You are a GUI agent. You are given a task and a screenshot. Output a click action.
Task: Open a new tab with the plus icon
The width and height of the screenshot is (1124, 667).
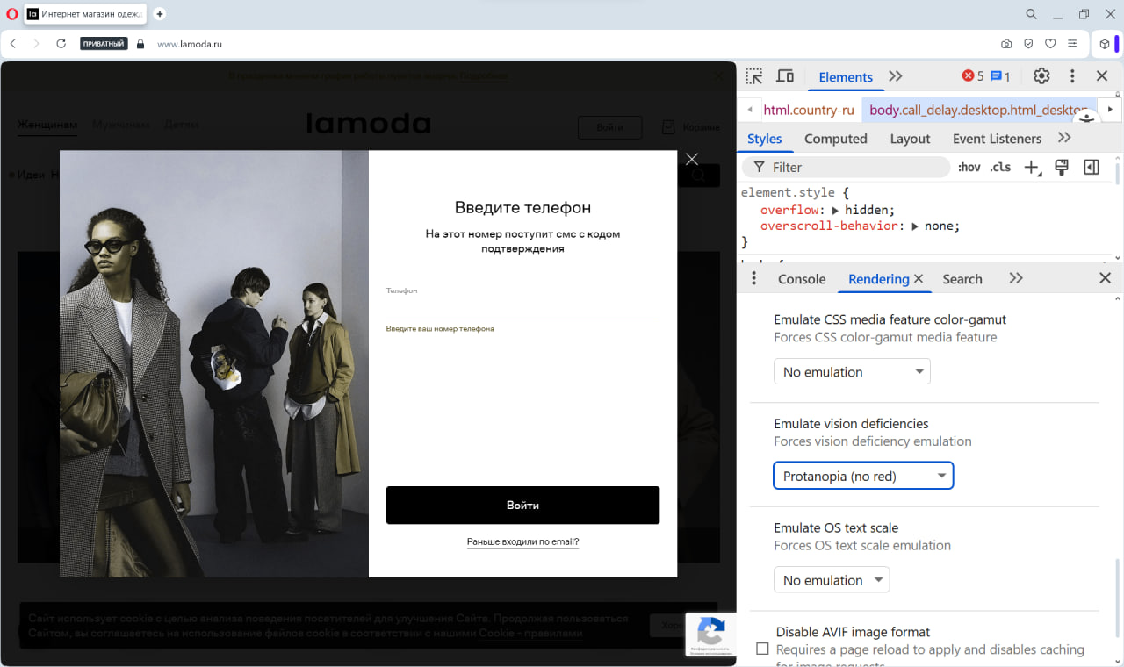pos(159,14)
